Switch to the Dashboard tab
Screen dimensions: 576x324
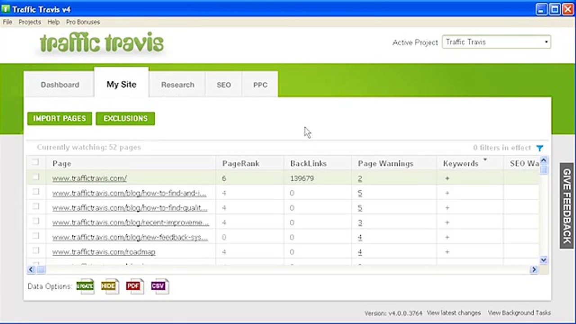pos(59,85)
